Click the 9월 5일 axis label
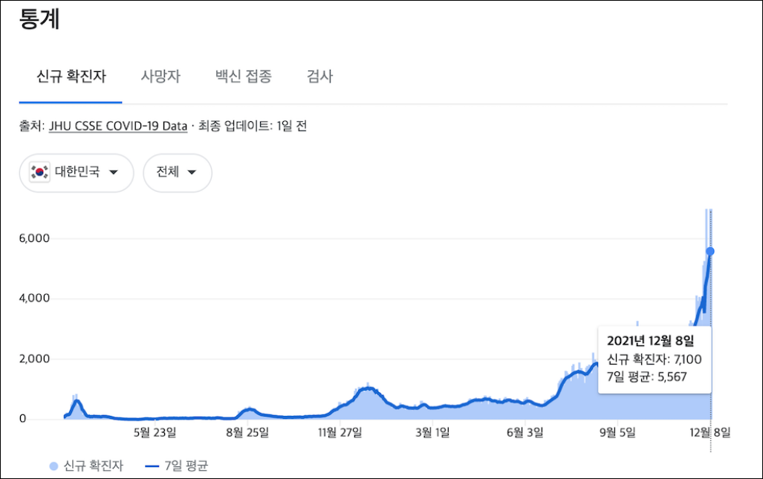 tap(617, 432)
